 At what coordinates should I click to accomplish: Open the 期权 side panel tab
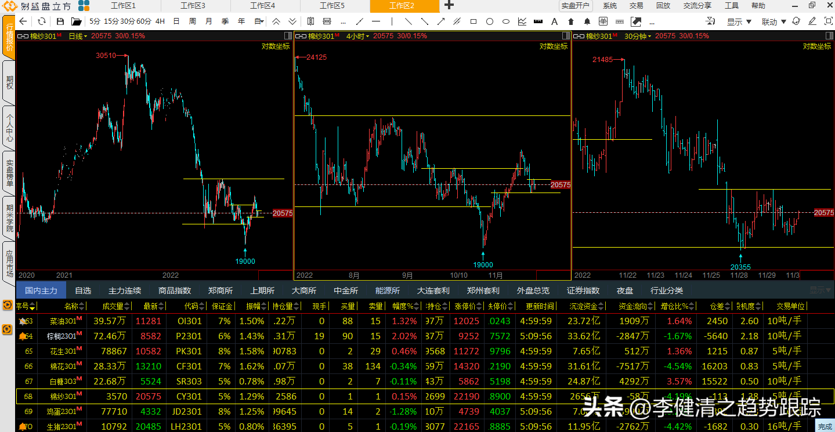(9, 82)
